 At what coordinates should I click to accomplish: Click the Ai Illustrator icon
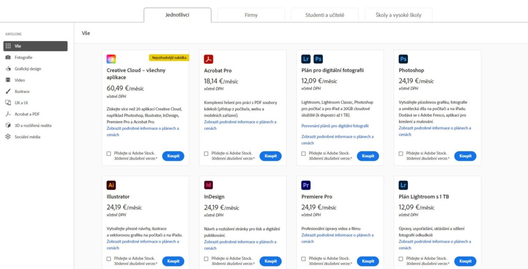point(111,185)
